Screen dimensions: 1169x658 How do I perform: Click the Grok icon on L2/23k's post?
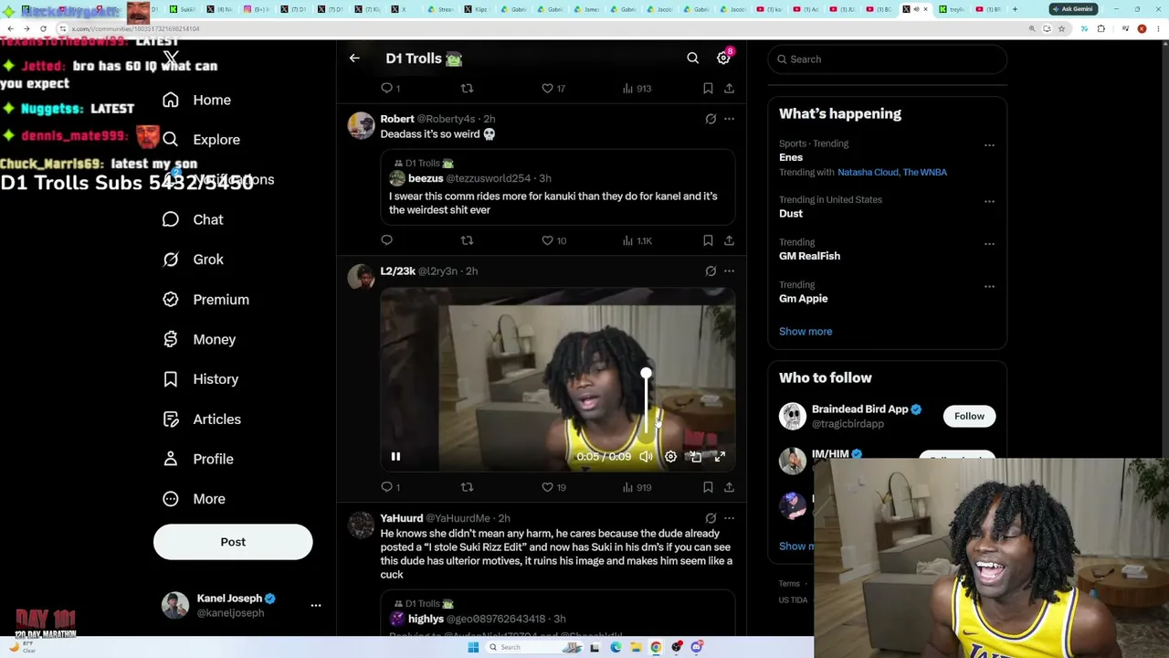click(x=711, y=271)
